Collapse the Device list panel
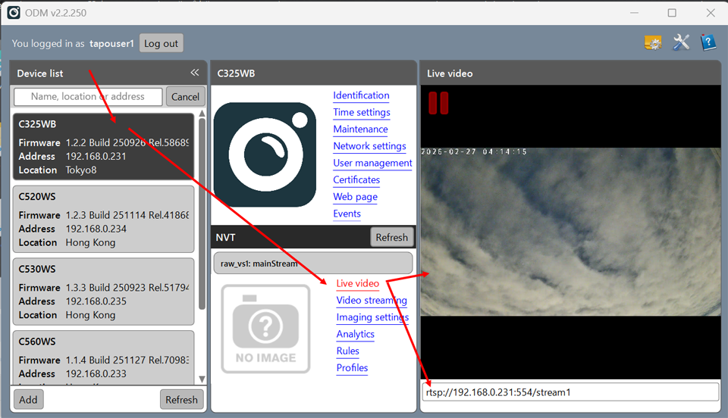 195,73
